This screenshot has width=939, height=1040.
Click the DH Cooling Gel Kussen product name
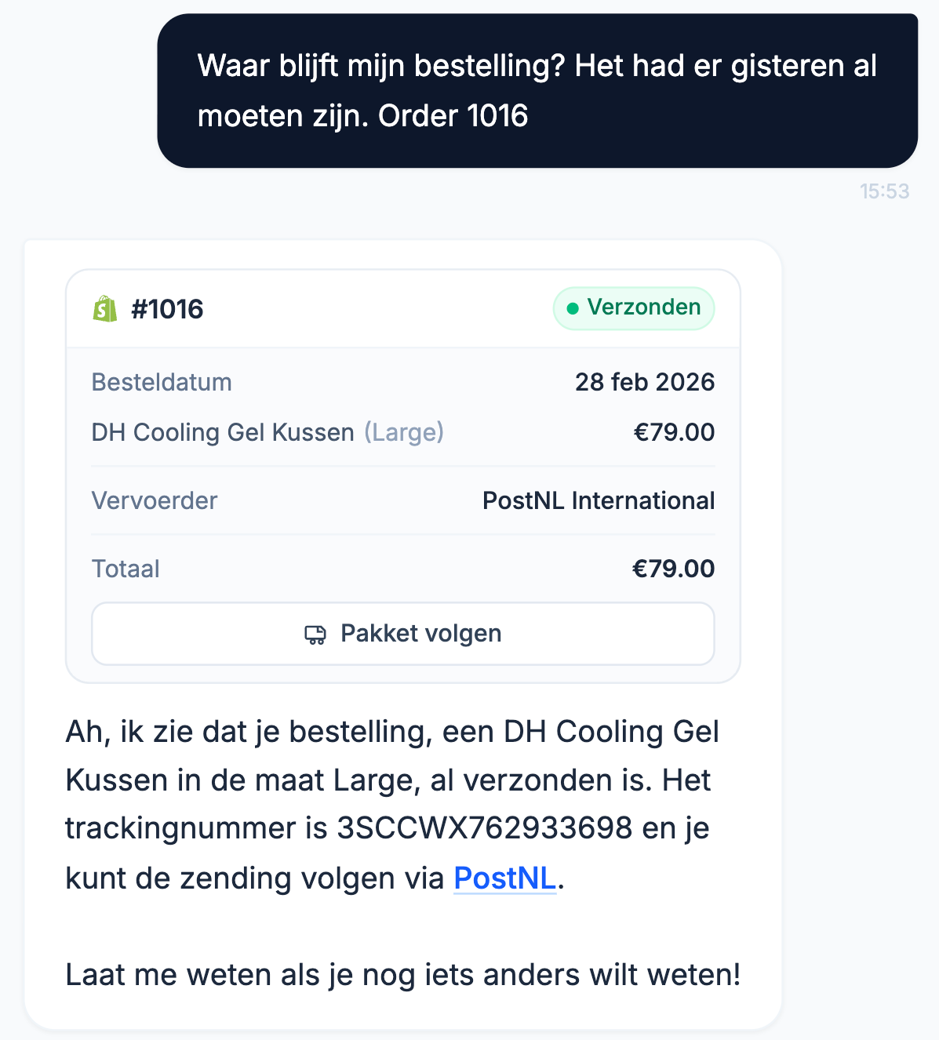pyautogui.click(x=223, y=433)
